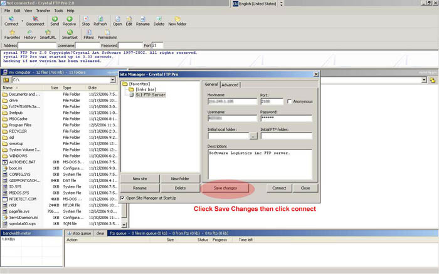The width and height of the screenshot is (439, 274).
Task: Select the [favorites] root folder
Action: pos(139,84)
